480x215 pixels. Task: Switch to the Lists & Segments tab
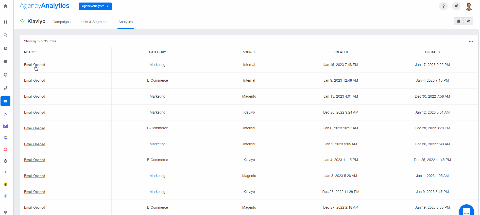tap(94, 22)
